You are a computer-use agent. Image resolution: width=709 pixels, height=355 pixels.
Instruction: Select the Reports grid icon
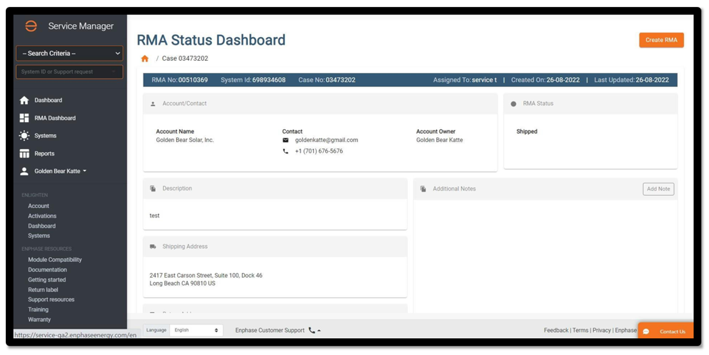[x=23, y=153]
